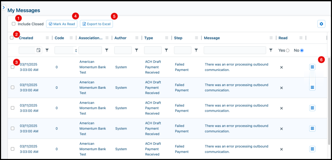The image size is (332, 160).
Task: Focus the Message filter input field
Action: click(235, 50)
